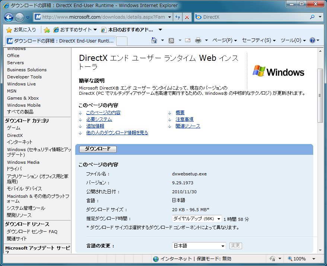
Task: Open Windows Media download category
Action: click(23, 162)
